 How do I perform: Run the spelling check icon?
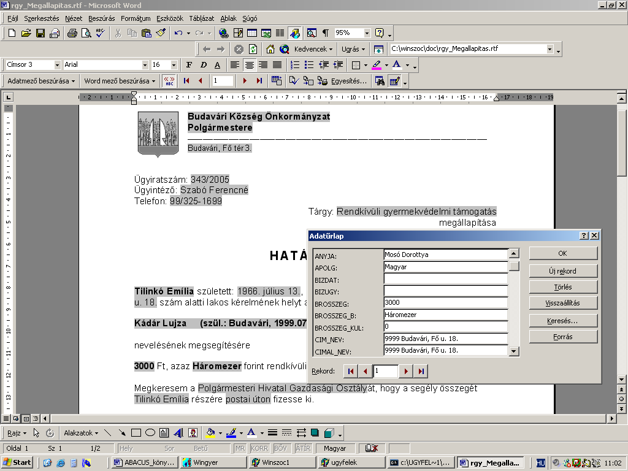tap(101, 33)
